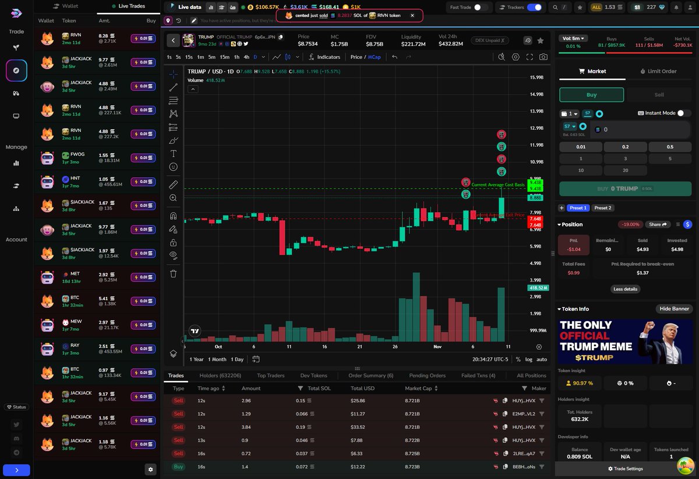This screenshot has height=479, width=699.
Task: Open the go-to-date calendar icon
Action: click(256, 359)
